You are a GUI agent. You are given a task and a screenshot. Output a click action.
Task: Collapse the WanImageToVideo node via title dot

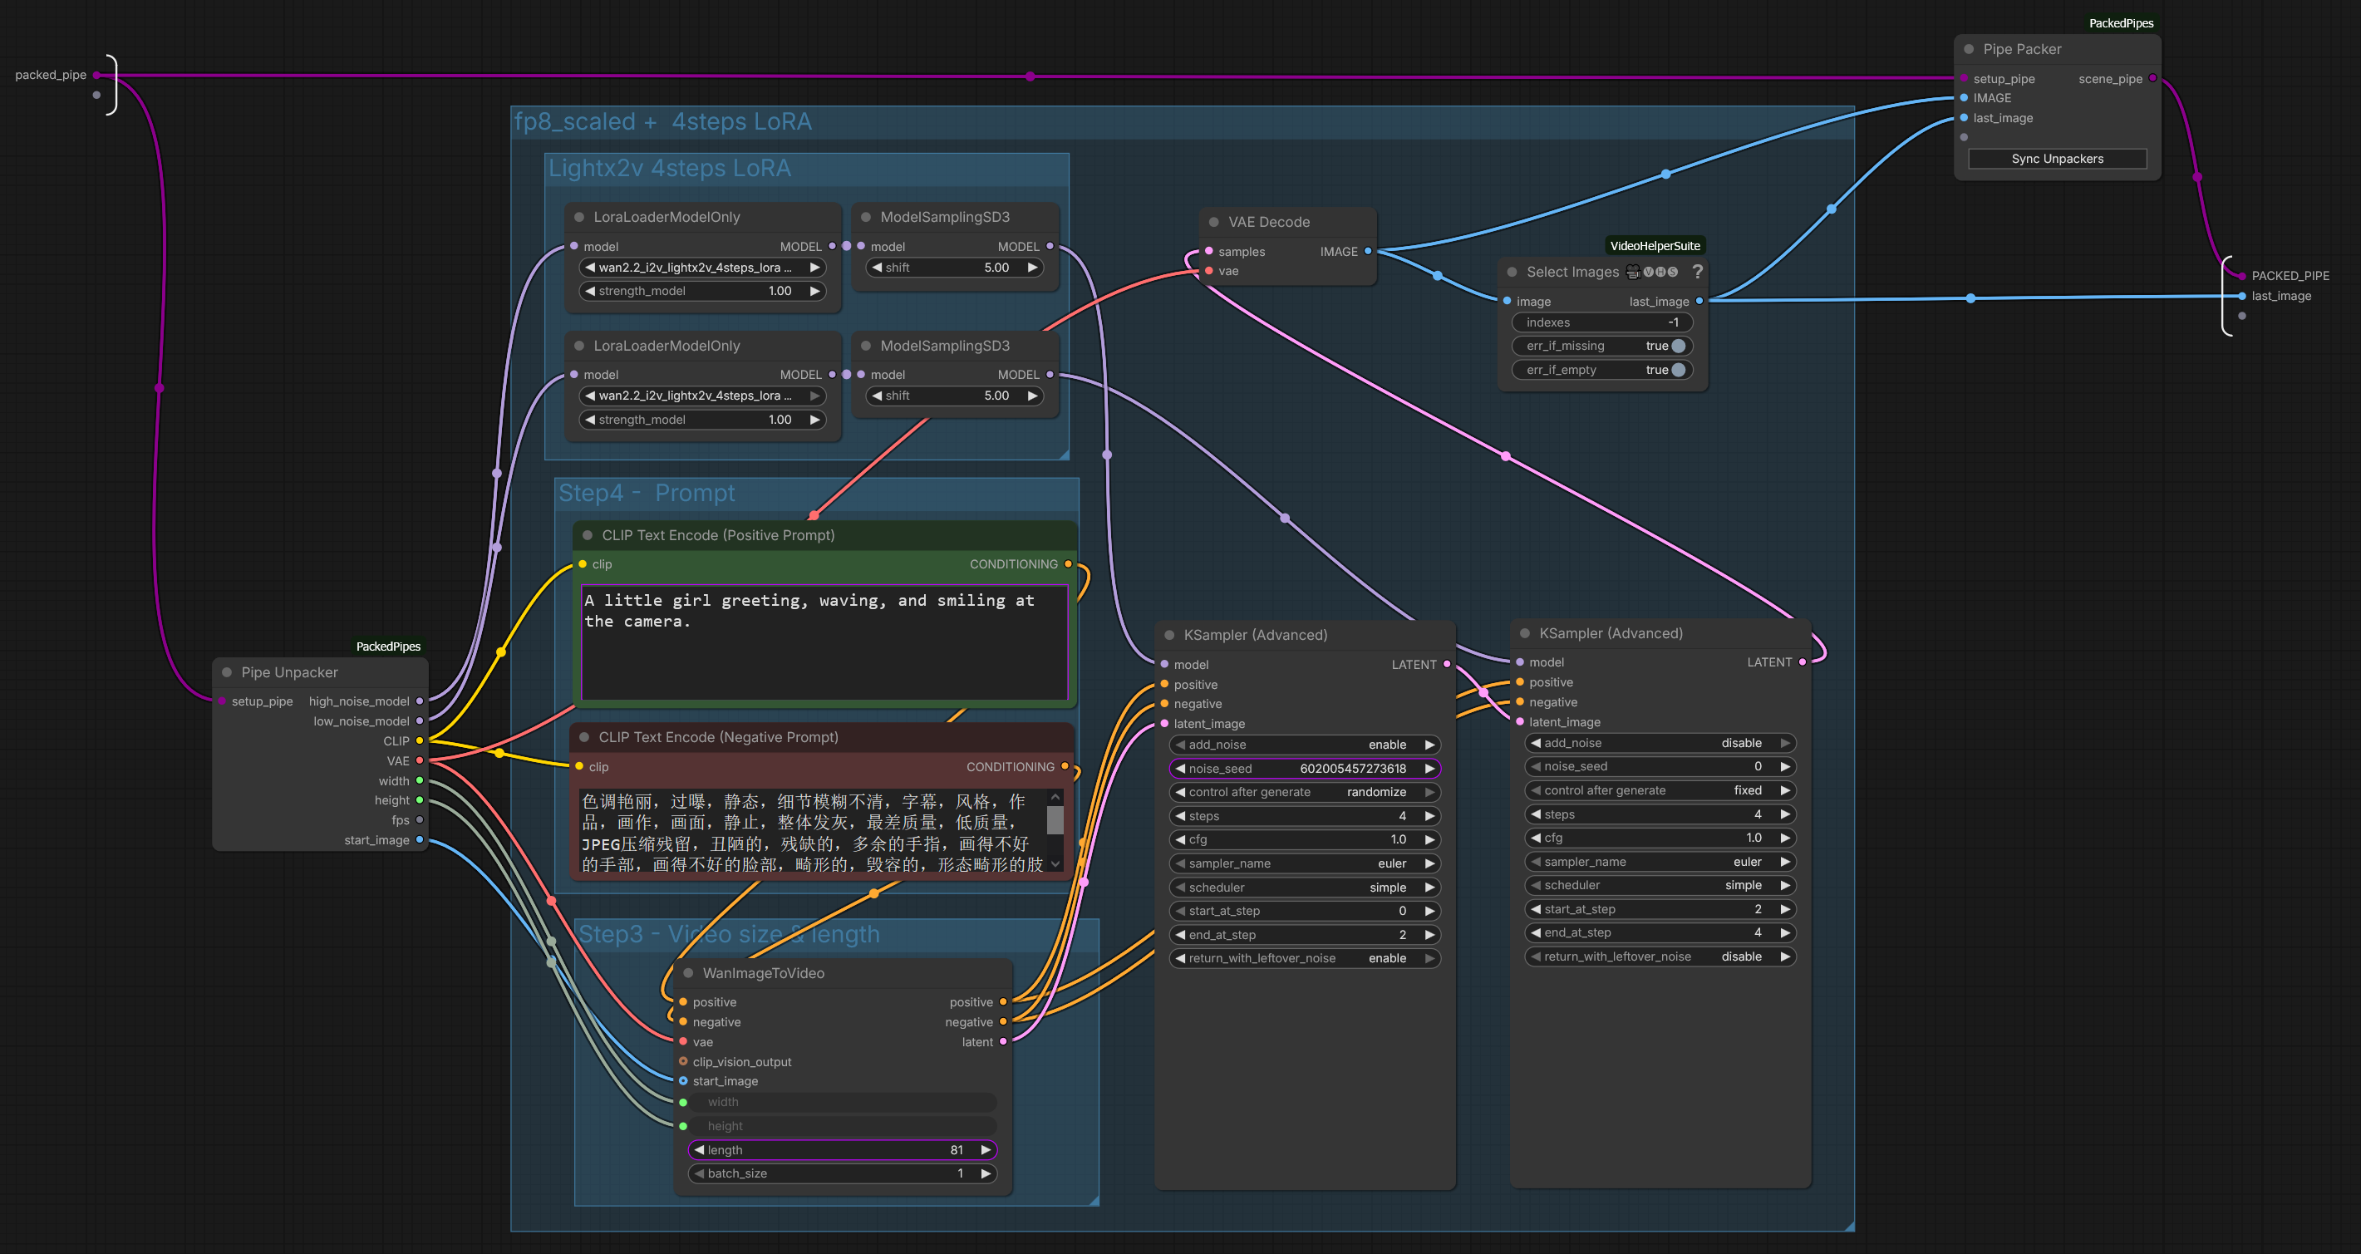click(x=688, y=972)
